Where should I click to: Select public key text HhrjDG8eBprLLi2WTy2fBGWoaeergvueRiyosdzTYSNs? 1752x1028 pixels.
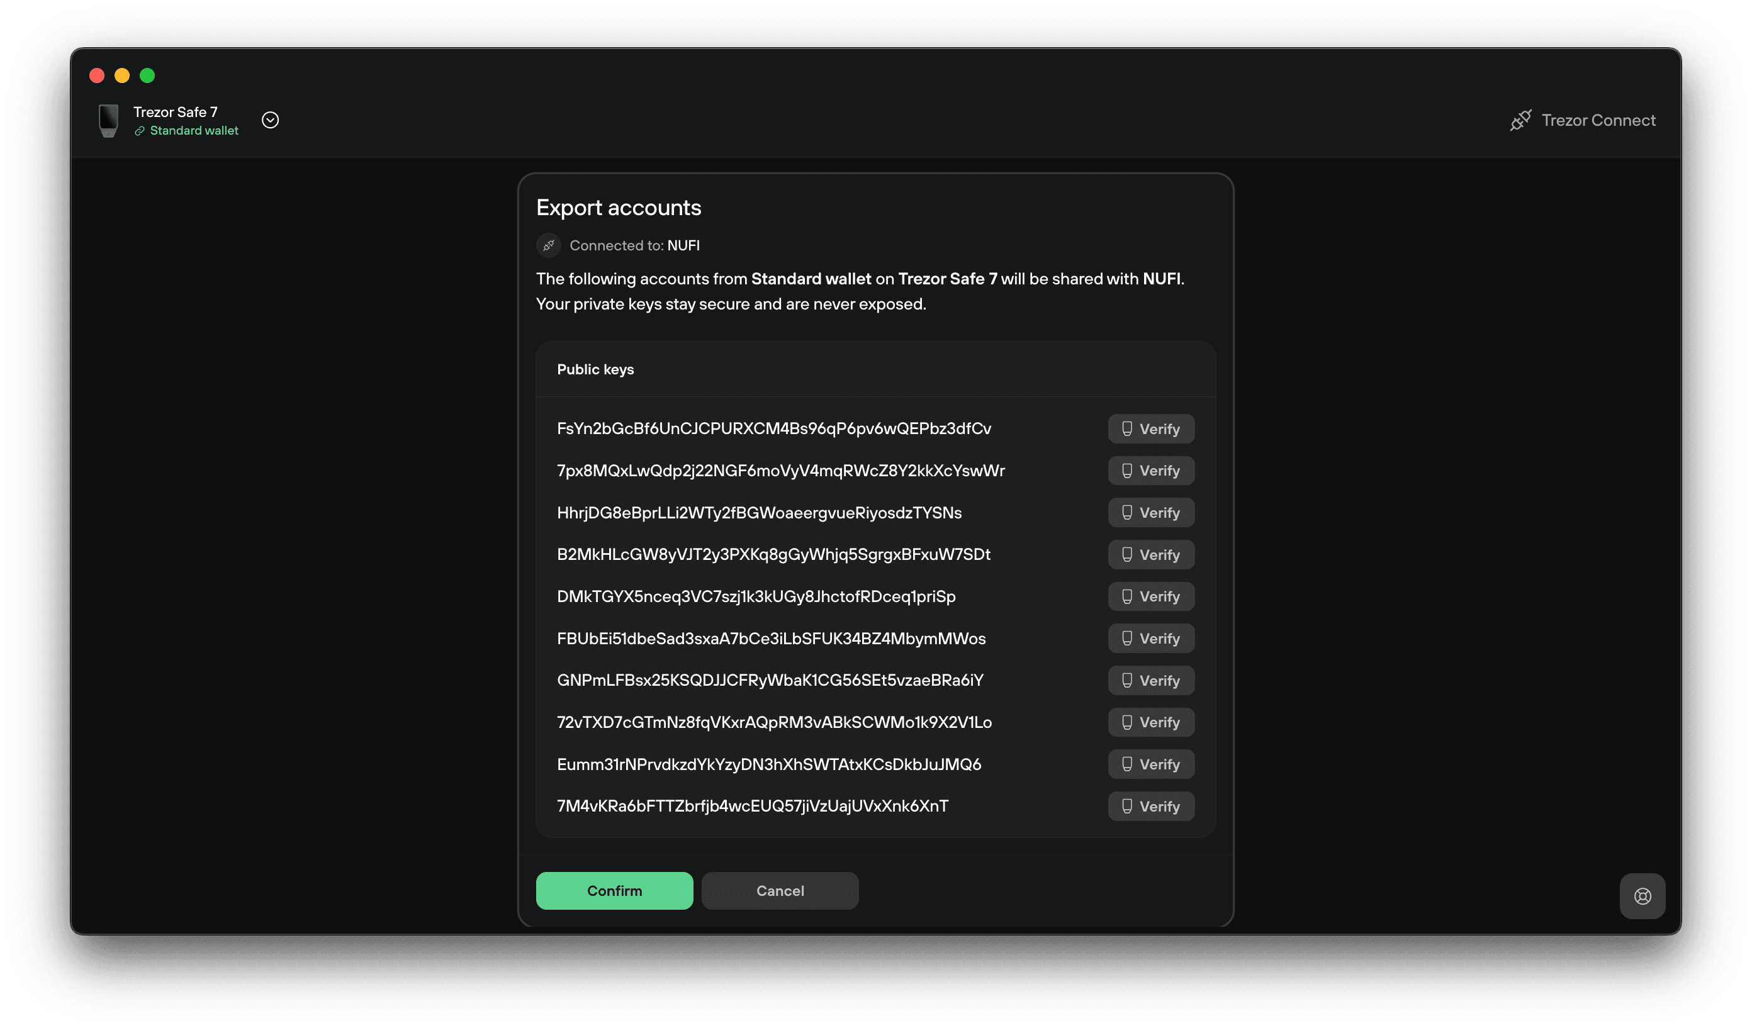(759, 512)
